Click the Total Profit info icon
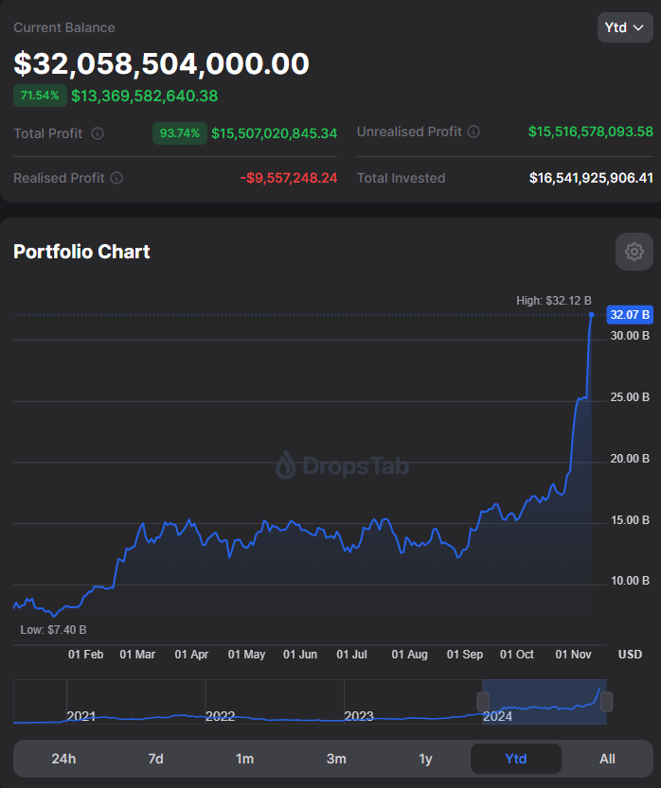 pyautogui.click(x=98, y=133)
